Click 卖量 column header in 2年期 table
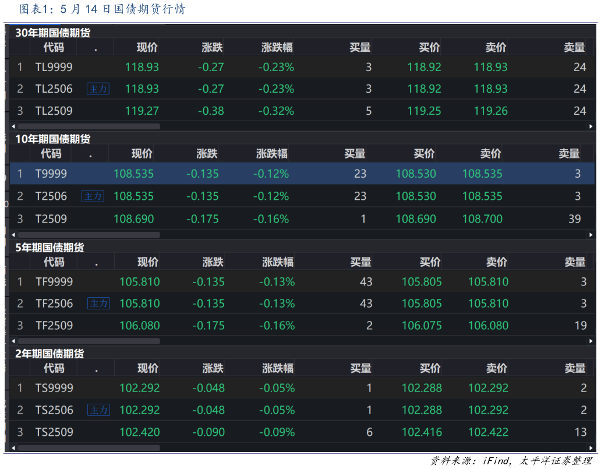The image size is (601, 469). point(574,368)
